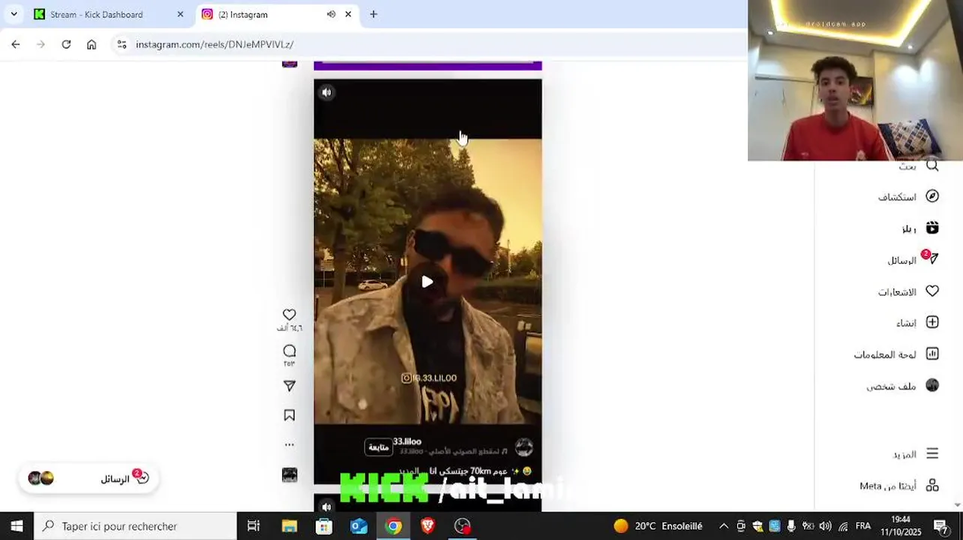Open Explore (استكشاف) compass icon
The image size is (963, 540).
pyautogui.click(x=932, y=196)
